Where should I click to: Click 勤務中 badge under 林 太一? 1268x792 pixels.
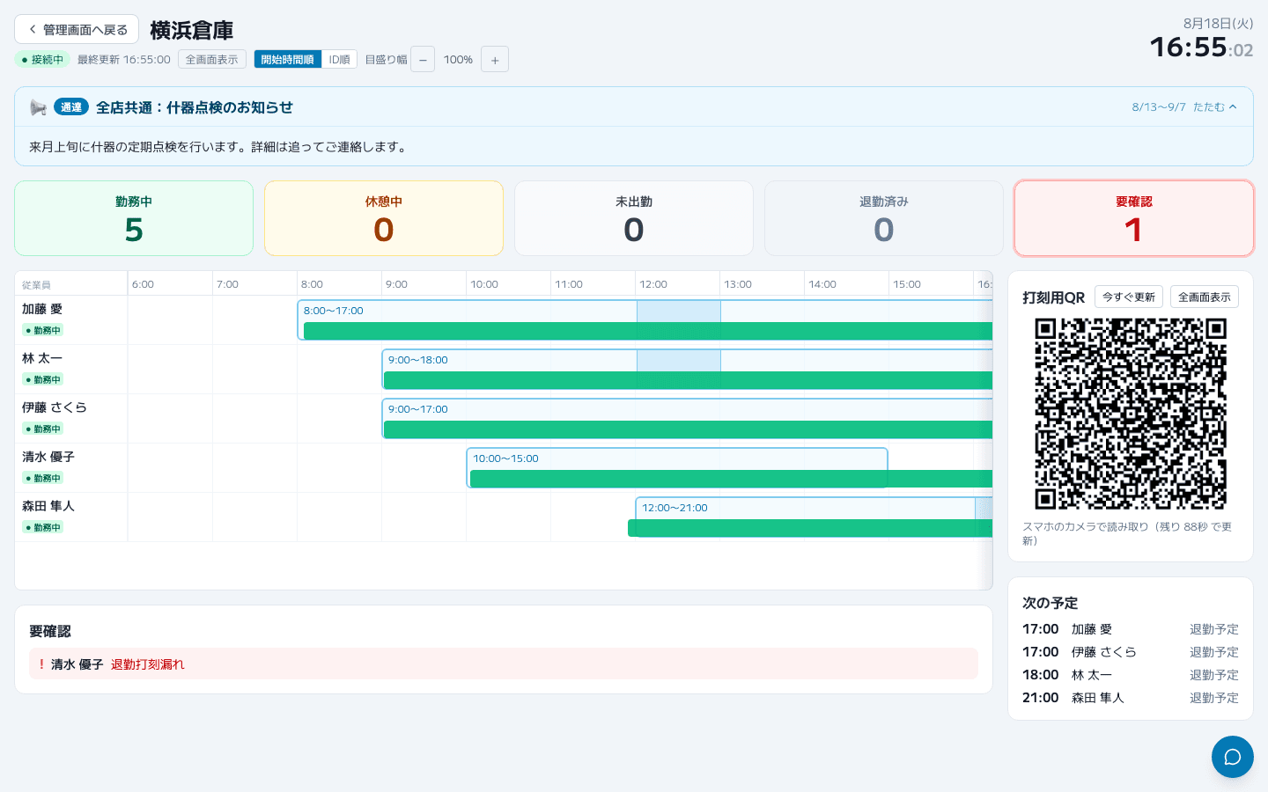point(43,379)
